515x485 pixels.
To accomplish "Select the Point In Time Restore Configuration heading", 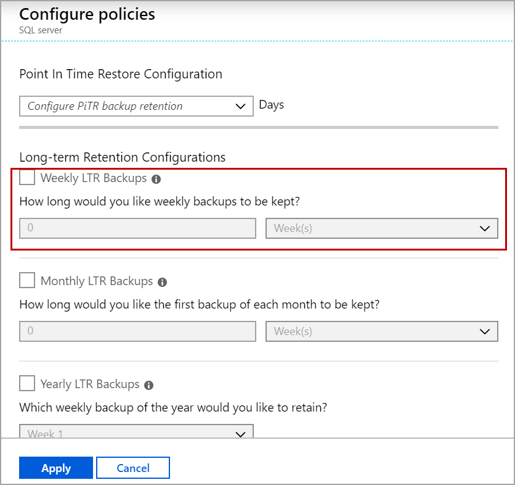I will pos(121,74).
